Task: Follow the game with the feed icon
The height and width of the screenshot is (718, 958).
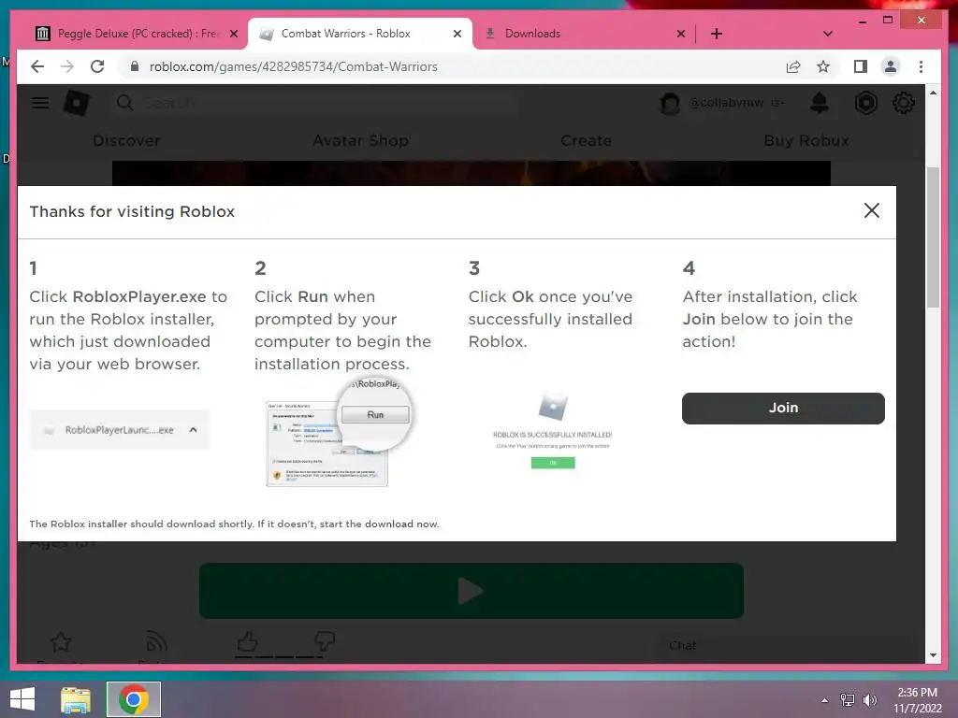Action: [x=156, y=642]
